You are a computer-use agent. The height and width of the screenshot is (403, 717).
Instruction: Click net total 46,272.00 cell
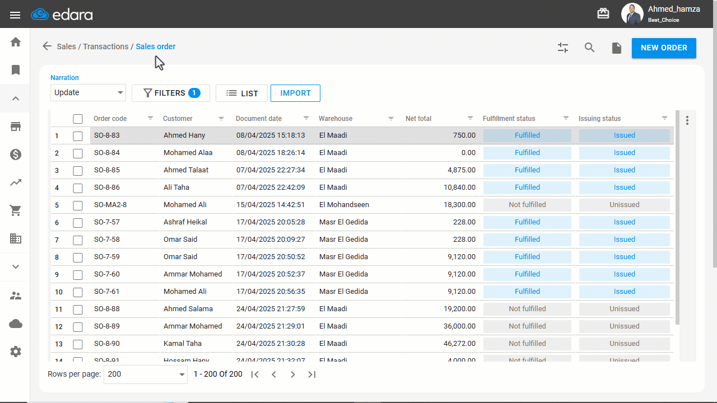coord(441,344)
